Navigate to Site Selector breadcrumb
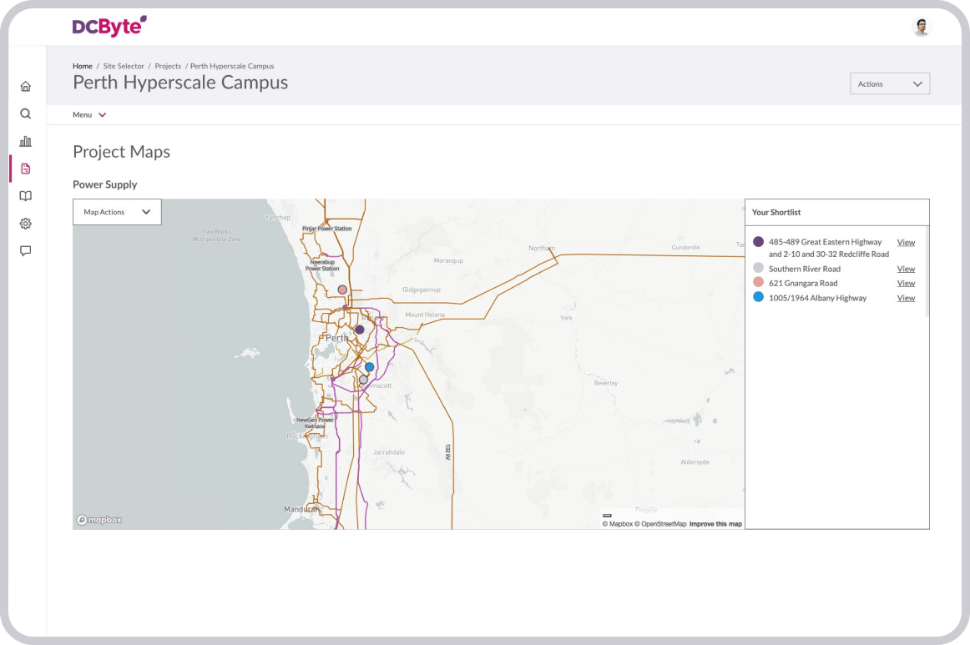The image size is (970, 645). pyautogui.click(x=124, y=66)
